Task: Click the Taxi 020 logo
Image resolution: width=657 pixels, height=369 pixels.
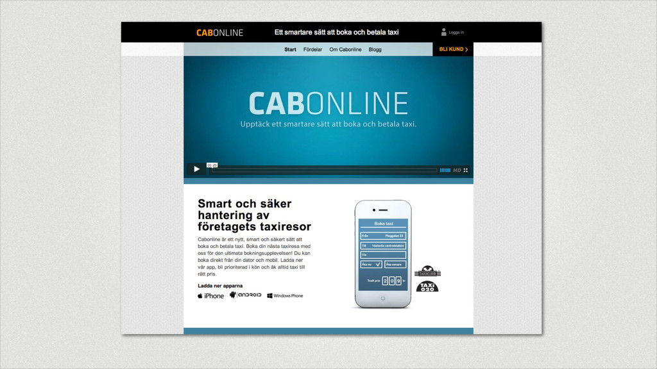Action: pos(427,286)
